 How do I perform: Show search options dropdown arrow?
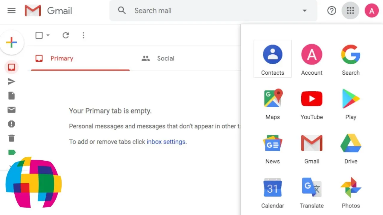(x=305, y=11)
